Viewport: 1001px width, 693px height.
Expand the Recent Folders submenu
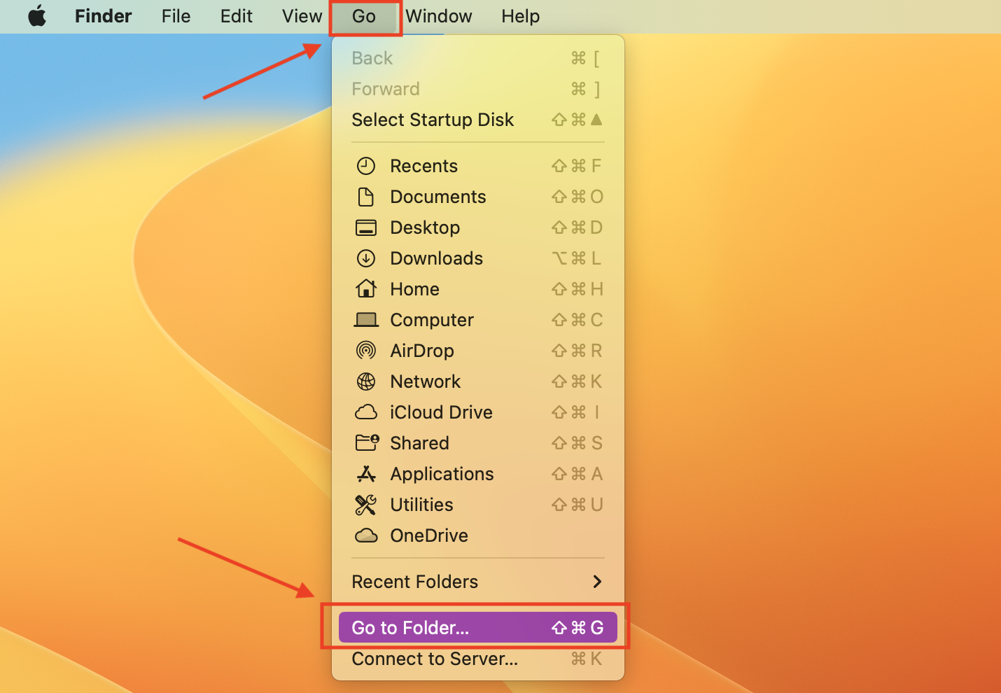pyautogui.click(x=414, y=582)
